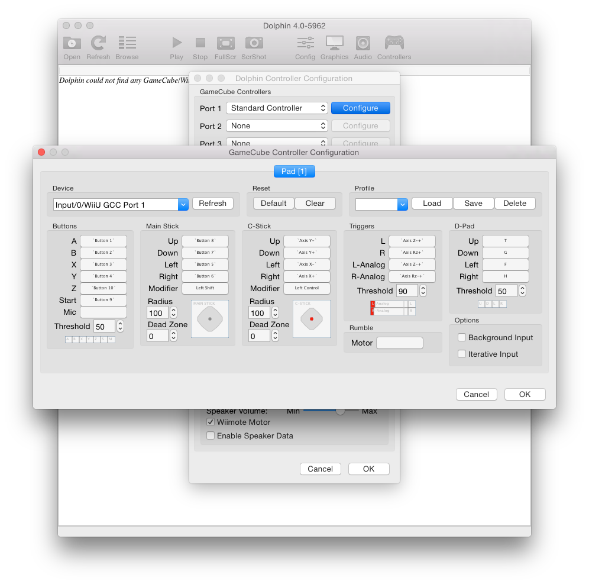Open Config from the toolbar
This screenshot has width=589, height=584.
[x=305, y=43]
